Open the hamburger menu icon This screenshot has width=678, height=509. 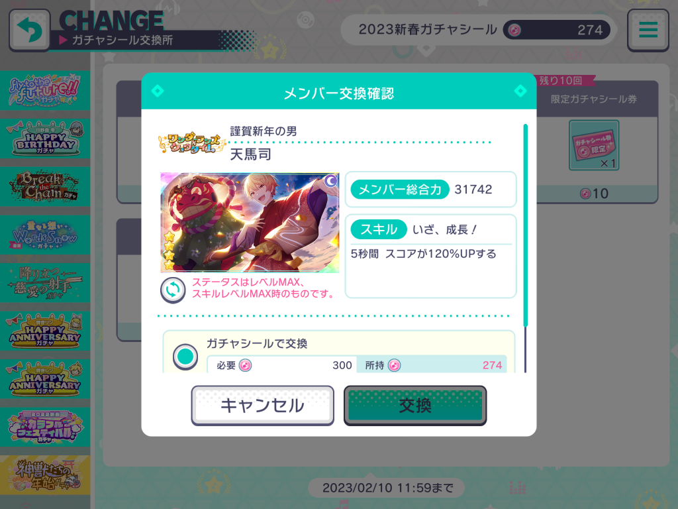(x=648, y=30)
